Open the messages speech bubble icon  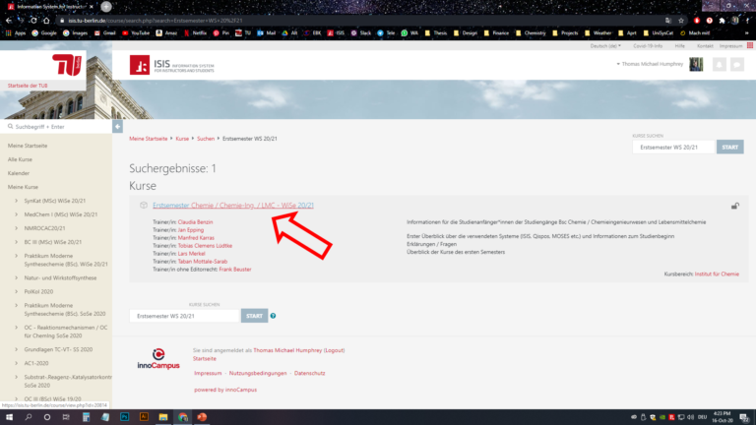(736, 64)
